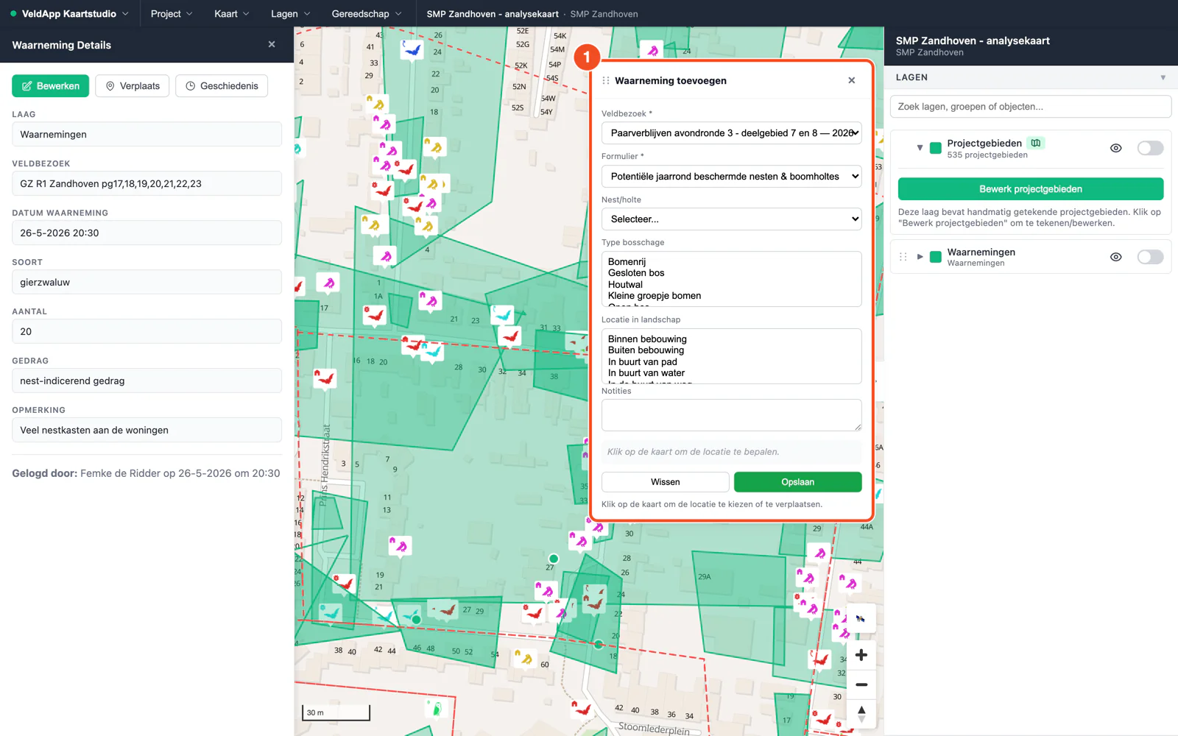Click into the Notities text area
Image resolution: width=1178 pixels, height=736 pixels.
(x=731, y=415)
